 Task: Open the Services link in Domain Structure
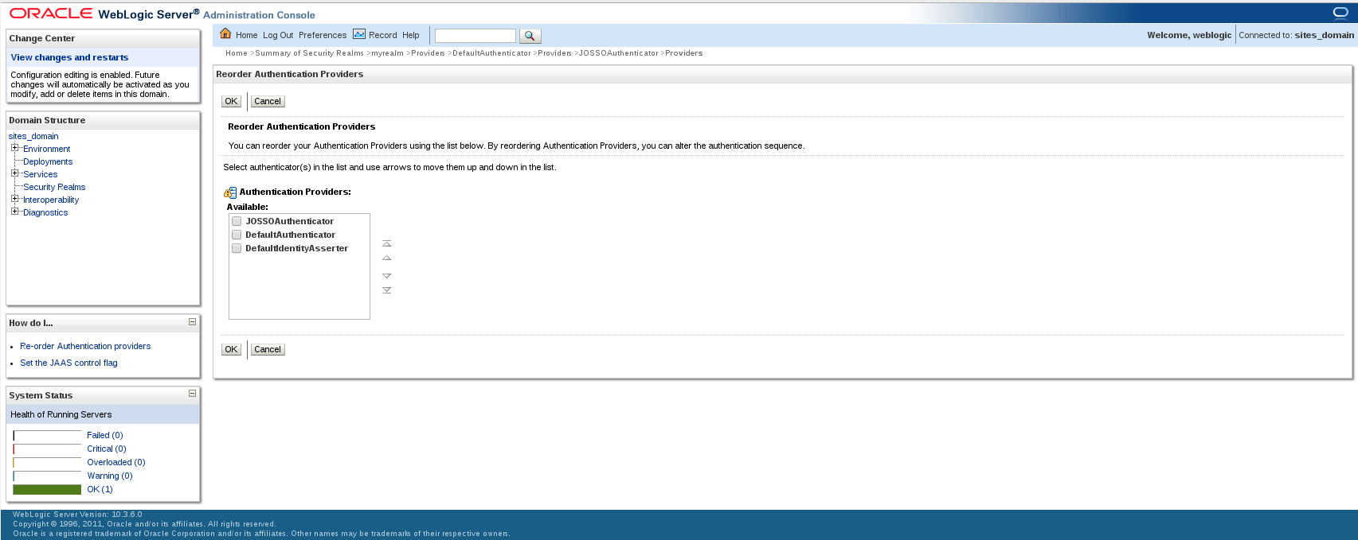pos(41,174)
